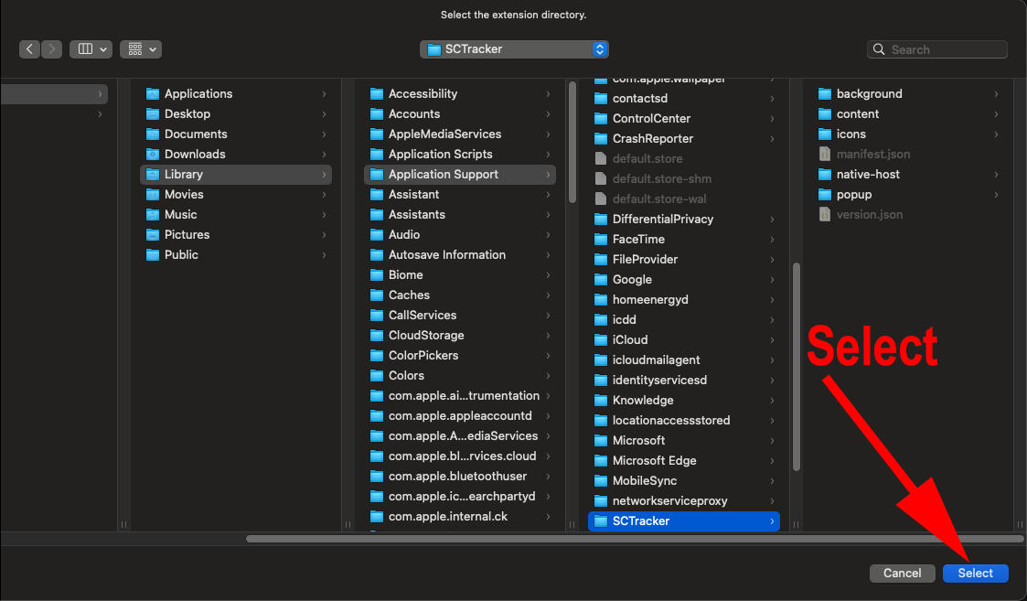Click the Cancel button
1027x601 pixels.
pos(902,573)
